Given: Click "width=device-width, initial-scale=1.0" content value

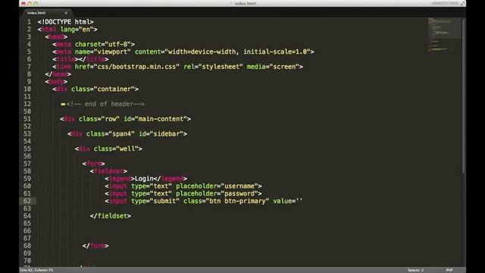Looking at the screenshot, I should (237, 52).
